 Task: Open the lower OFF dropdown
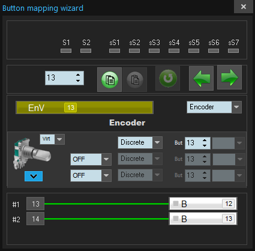tap(106, 175)
